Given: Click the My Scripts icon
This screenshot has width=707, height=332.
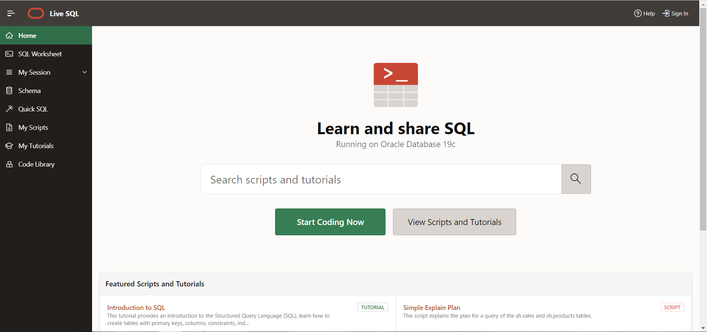Looking at the screenshot, I should pyautogui.click(x=9, y=127).
